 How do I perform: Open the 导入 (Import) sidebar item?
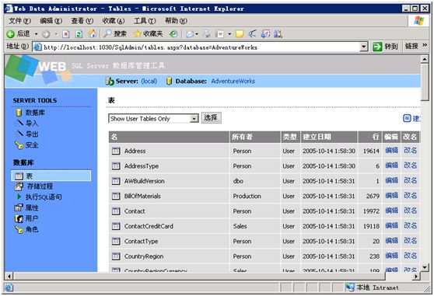pyautogui.click(x=32, y=124)
